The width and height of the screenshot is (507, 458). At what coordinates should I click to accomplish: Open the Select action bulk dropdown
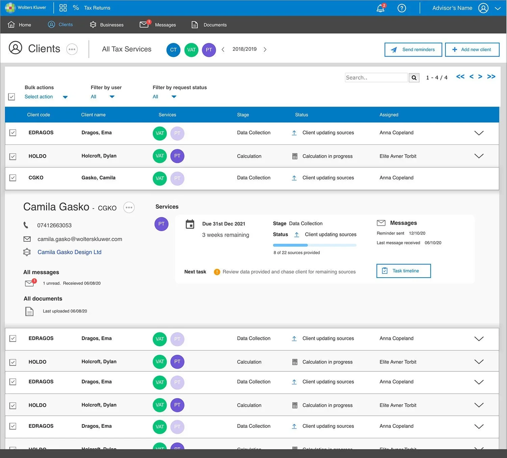point(46,97)
